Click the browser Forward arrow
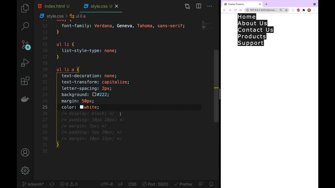 point(230,10)
